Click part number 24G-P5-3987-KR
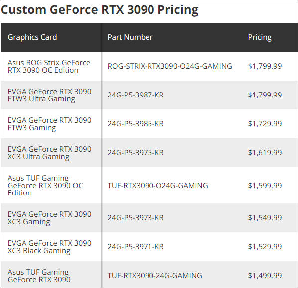298x288 pixels. click(136, 95)
